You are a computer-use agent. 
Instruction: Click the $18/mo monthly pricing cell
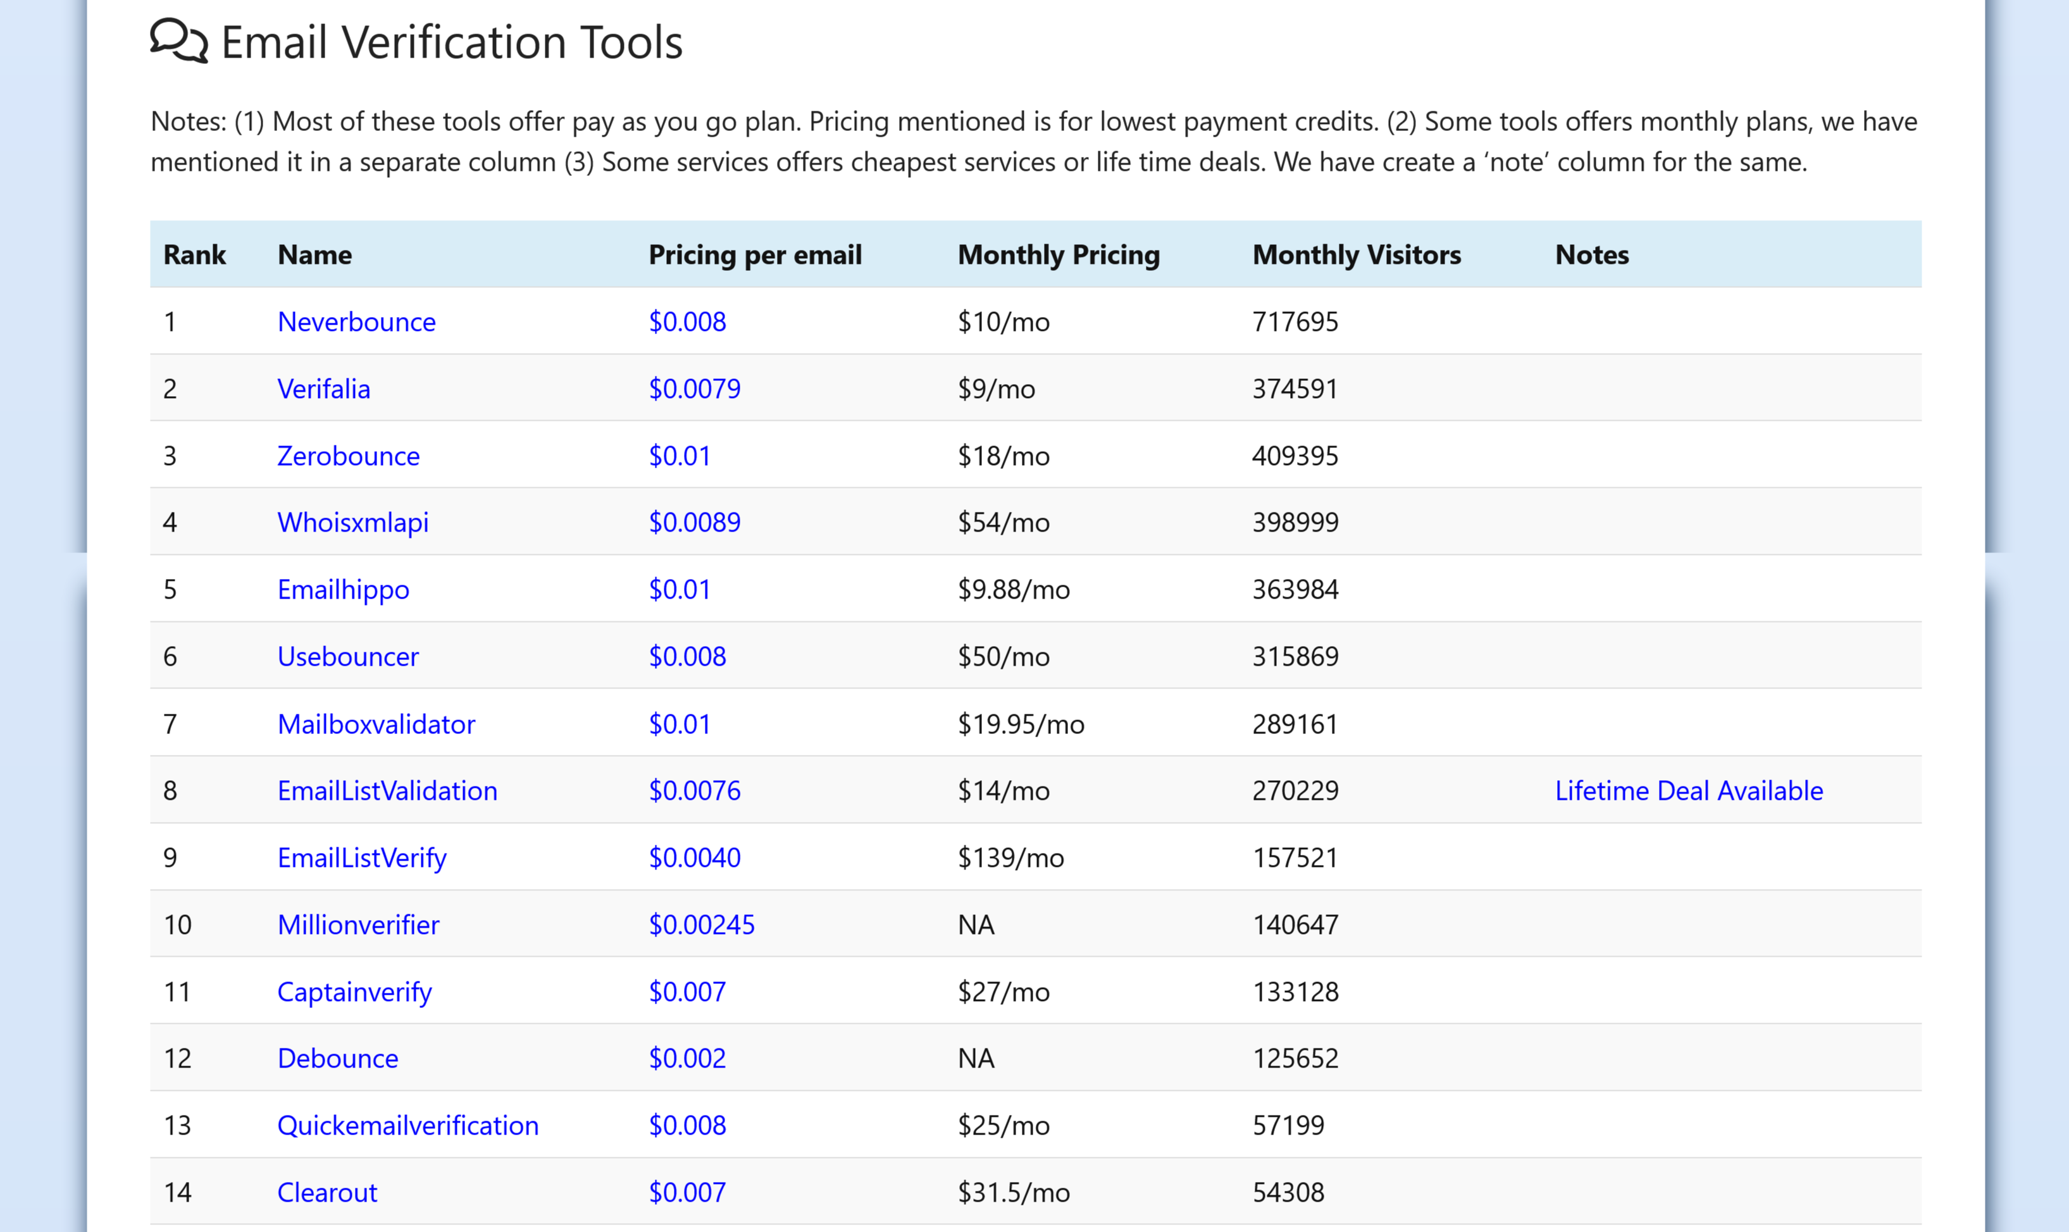[x=1003, y=456]
